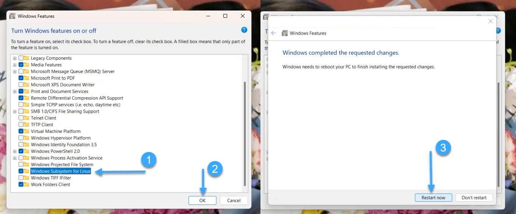Toggle Work Folders Client checkbox
The width and height of the screenshot is (516, 214).
(x=21, y=185)
